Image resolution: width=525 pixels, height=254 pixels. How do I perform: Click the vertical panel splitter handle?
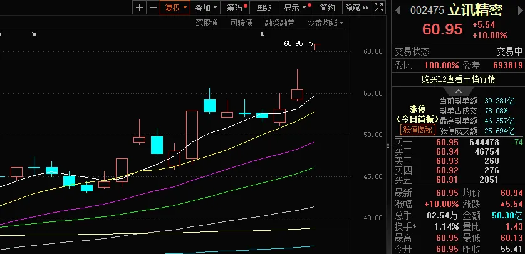(388, 145)
